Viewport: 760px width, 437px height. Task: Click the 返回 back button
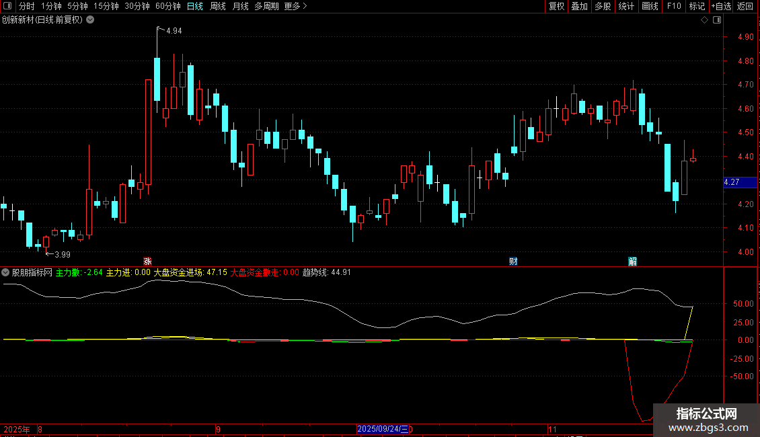point(745,6)
